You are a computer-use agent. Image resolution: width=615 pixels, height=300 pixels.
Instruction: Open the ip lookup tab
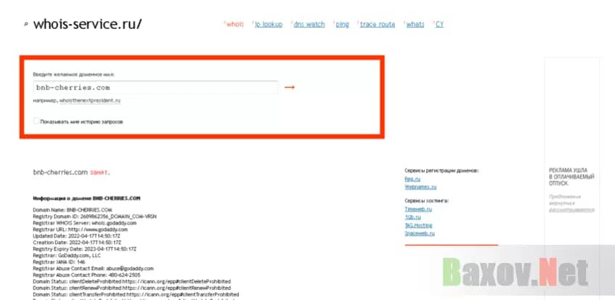click(x=268, y=24)
